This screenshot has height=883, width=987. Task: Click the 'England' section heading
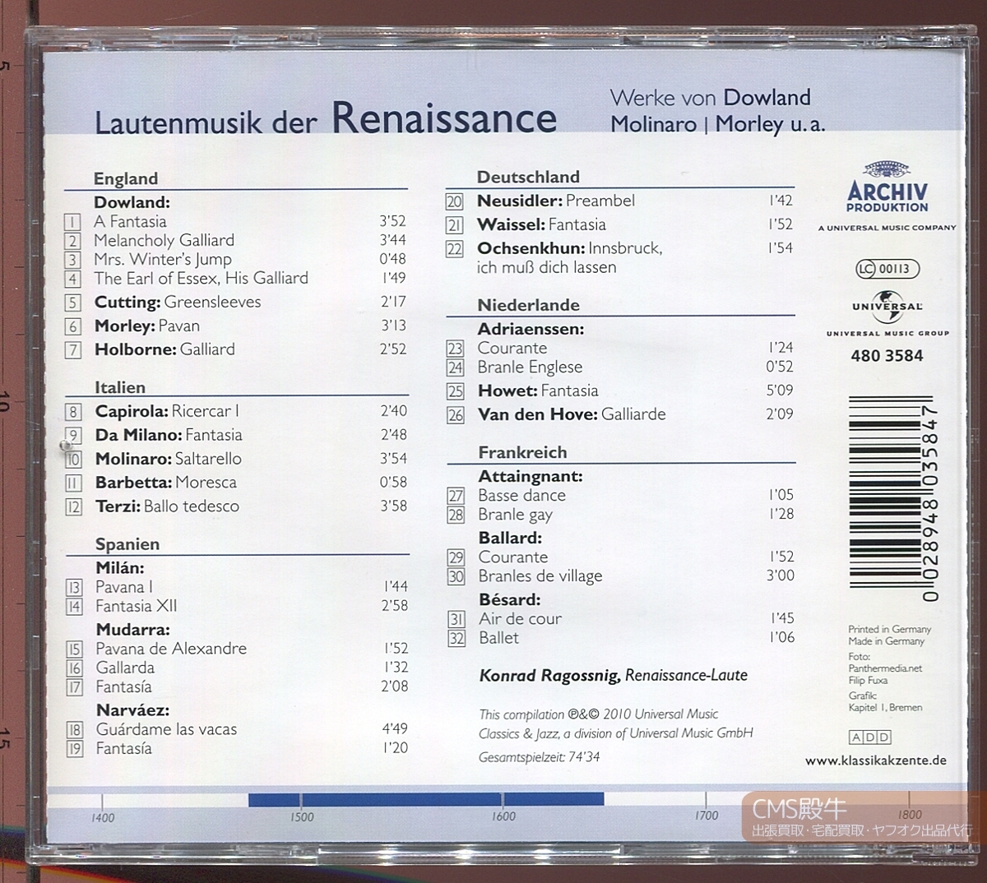[126, 178]
